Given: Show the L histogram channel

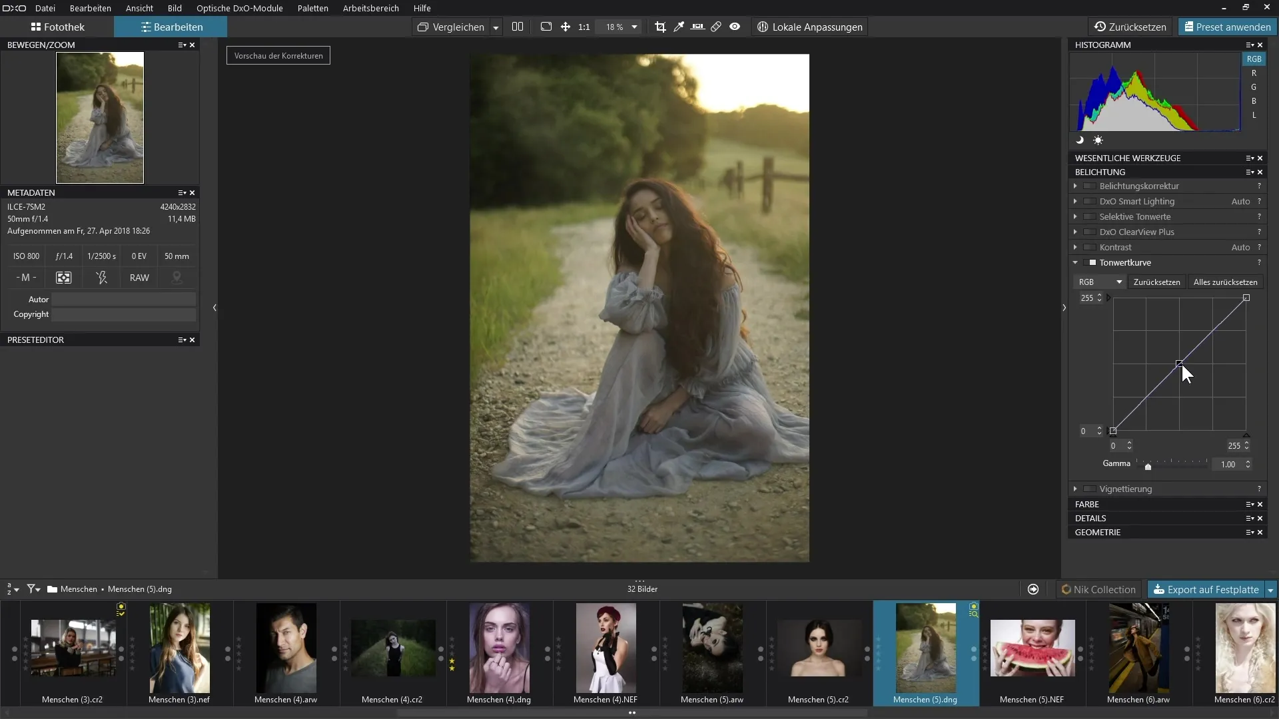Looking at the screenshot, I should [1254, 115].
